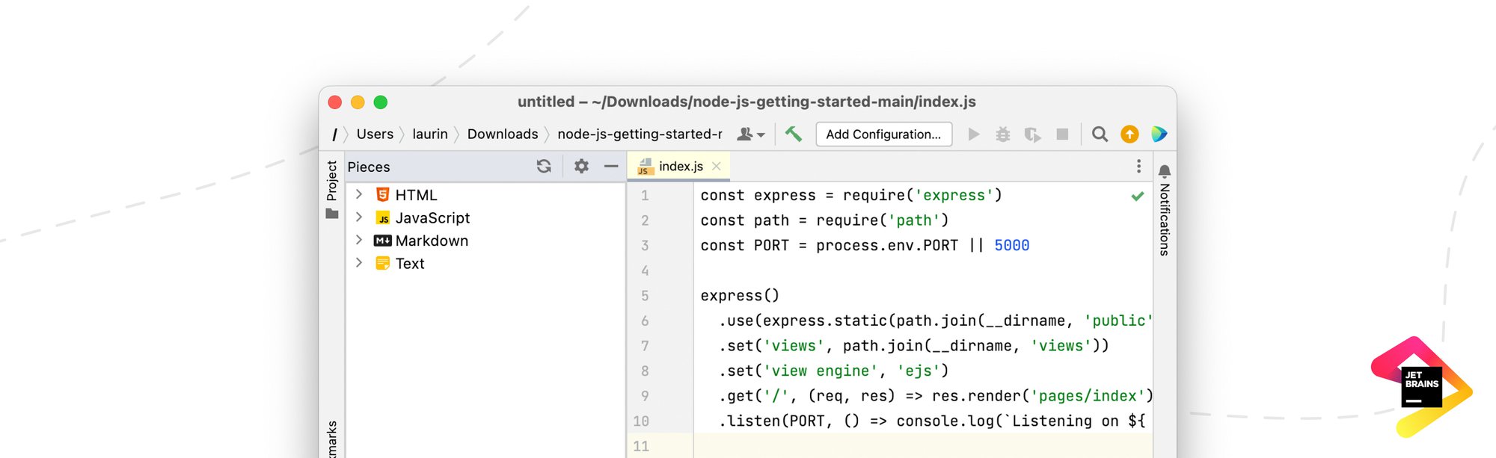Refresh the Pieces panel
The width and height of the screenshot is (1496, 458).
(544, 167)
